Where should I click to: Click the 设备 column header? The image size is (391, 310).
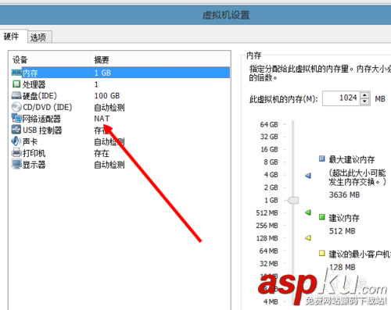coord(49,59)
